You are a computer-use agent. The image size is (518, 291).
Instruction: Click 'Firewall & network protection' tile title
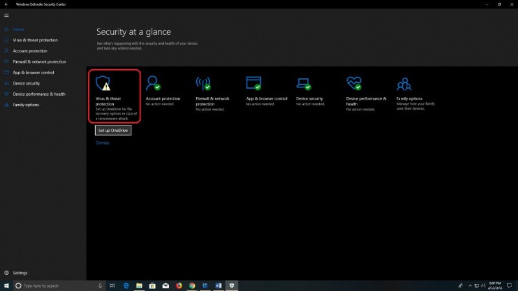[212, 102]
